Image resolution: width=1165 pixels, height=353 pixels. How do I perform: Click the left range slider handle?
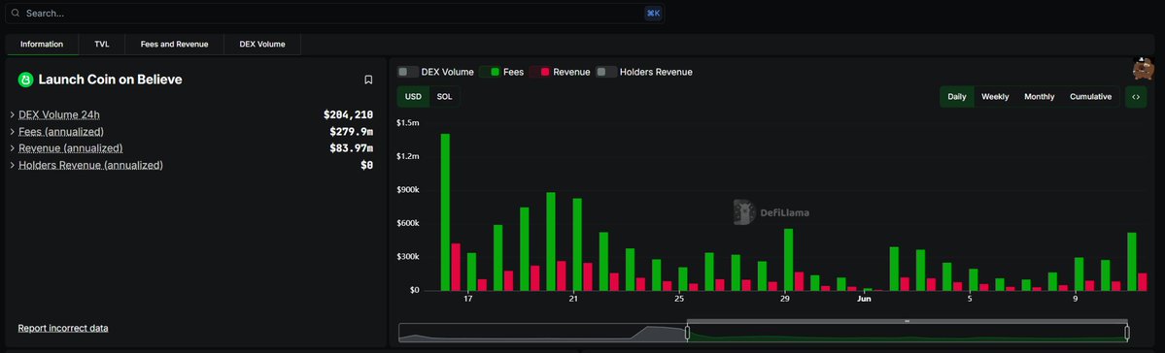pos(687,333)
